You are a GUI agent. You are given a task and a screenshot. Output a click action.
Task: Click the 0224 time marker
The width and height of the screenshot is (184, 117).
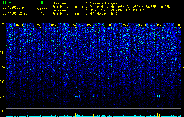pyautogui.click(x=72, y=25)
